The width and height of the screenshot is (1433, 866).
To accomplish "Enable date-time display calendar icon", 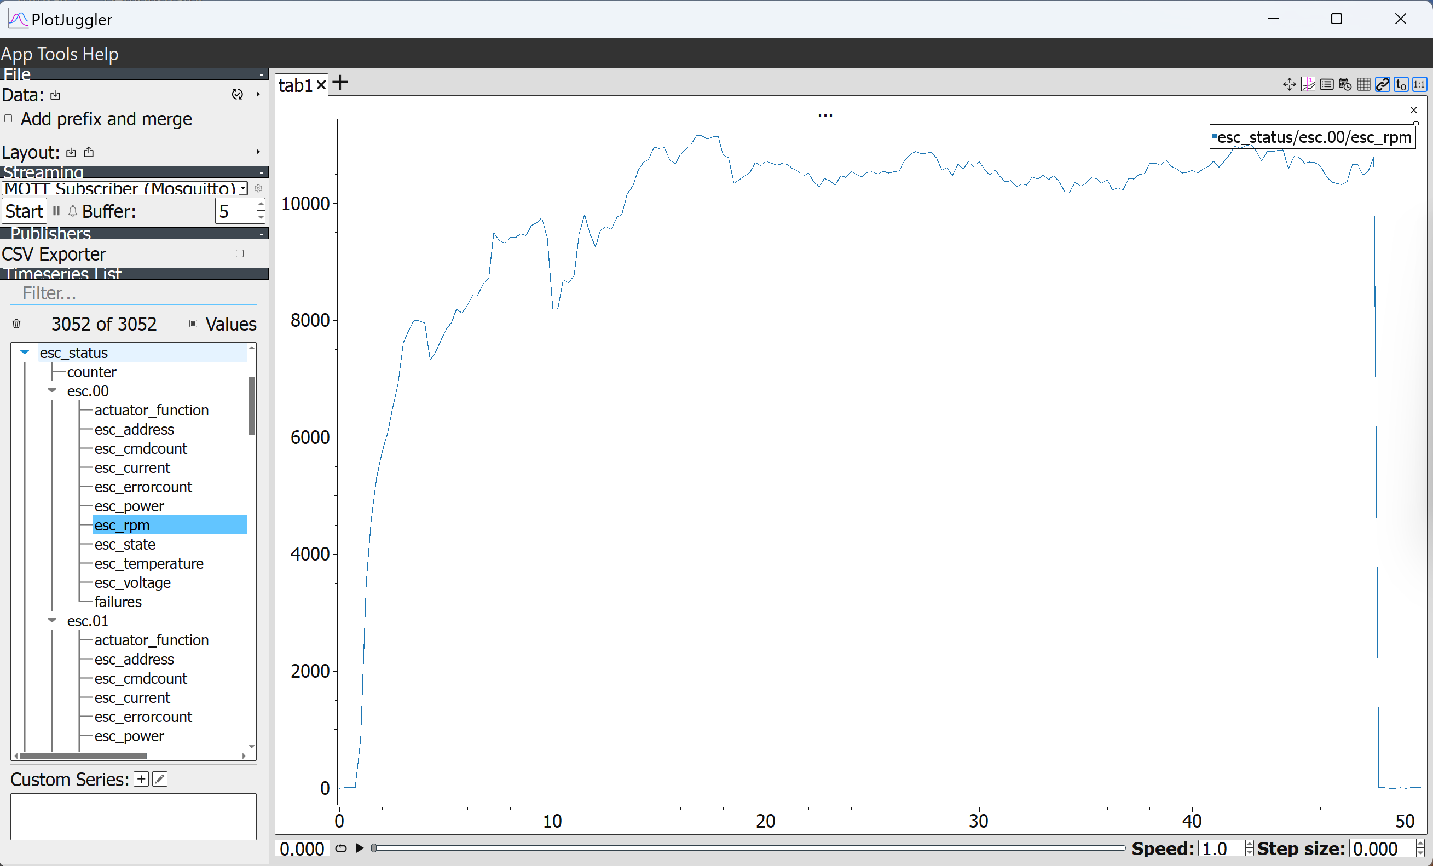I will coord(1345,85).
